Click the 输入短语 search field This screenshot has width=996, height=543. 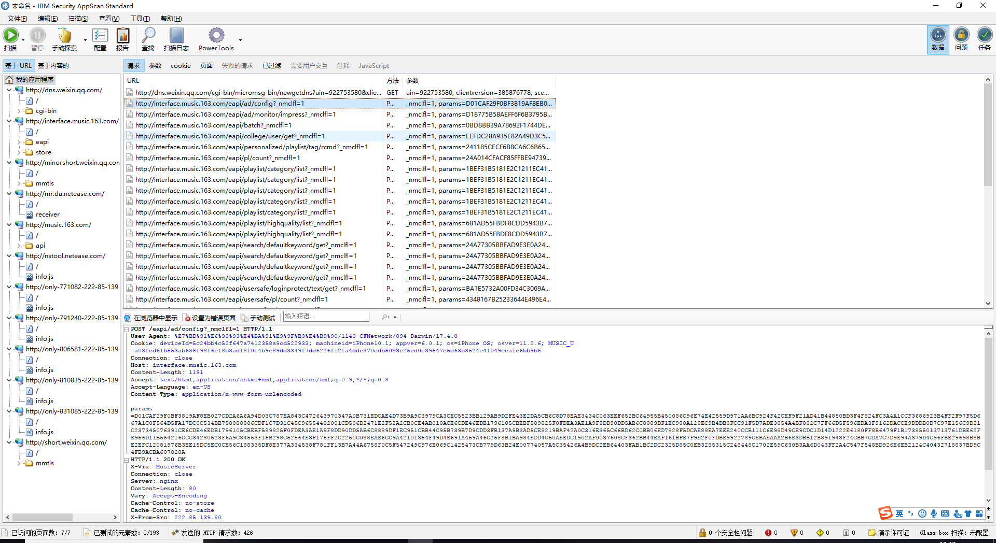(326, 317)
